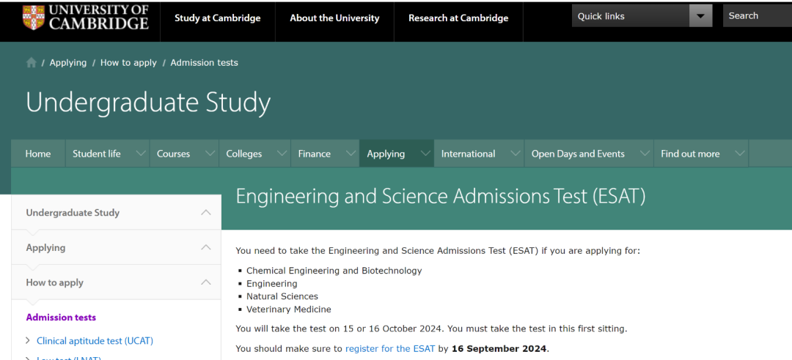
Task: Open the Student life nav item
Action: click(97, 154)
